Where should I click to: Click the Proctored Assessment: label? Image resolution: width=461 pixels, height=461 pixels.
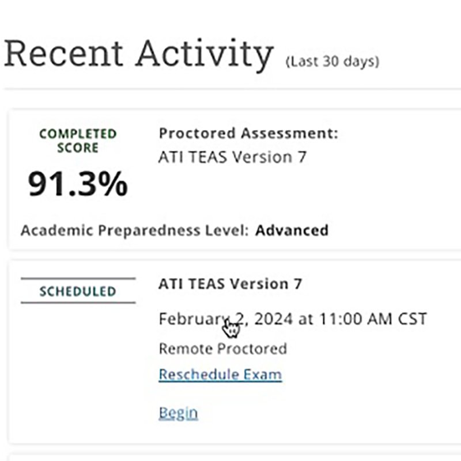pos(248,133)
